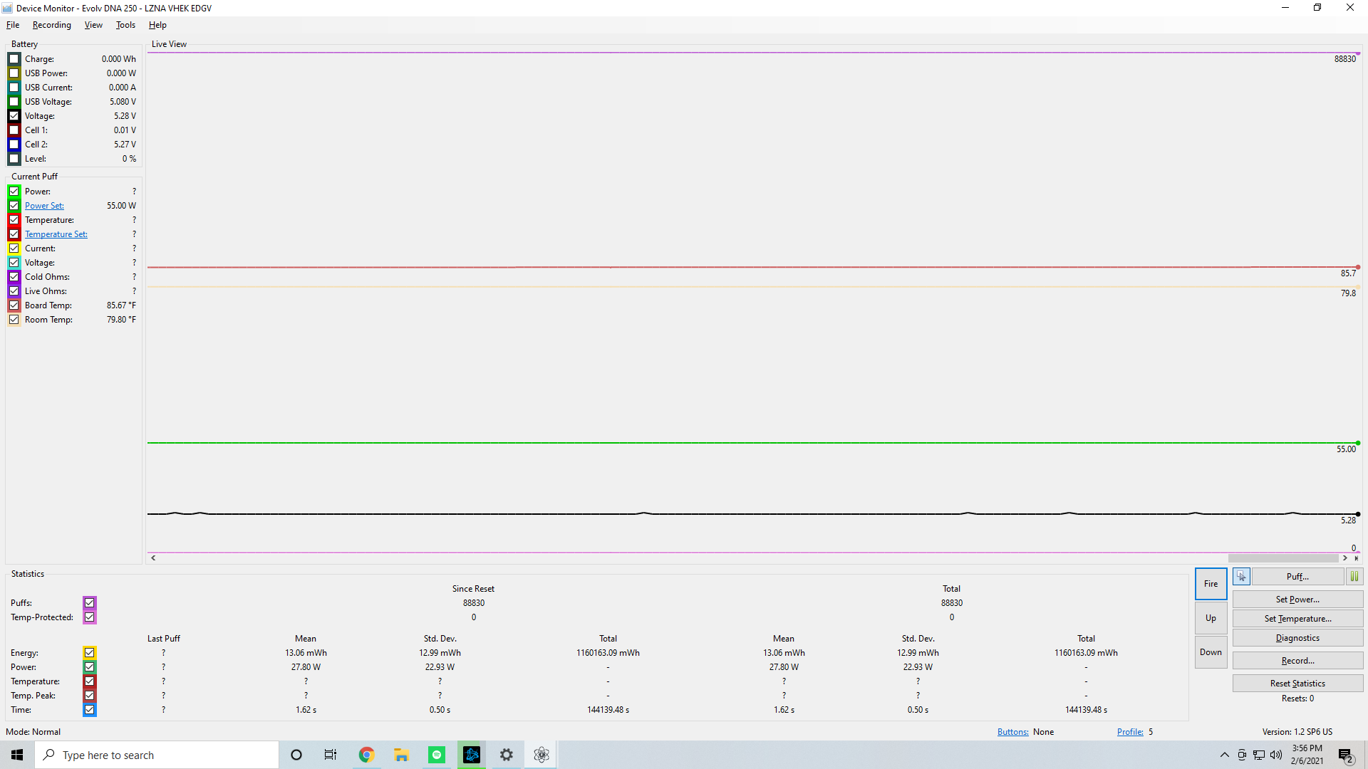Click the Task View taskbar icon

(x=331, y=755)
